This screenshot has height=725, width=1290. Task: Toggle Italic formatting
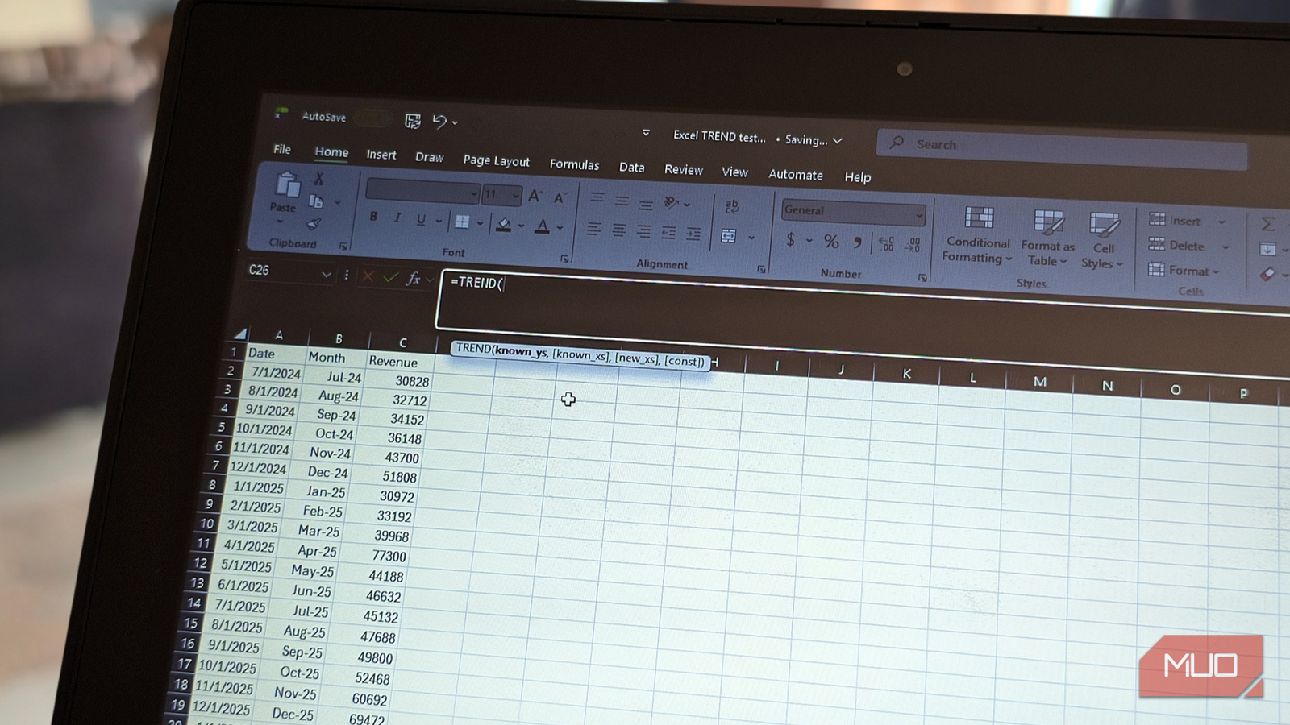(397, 218)
